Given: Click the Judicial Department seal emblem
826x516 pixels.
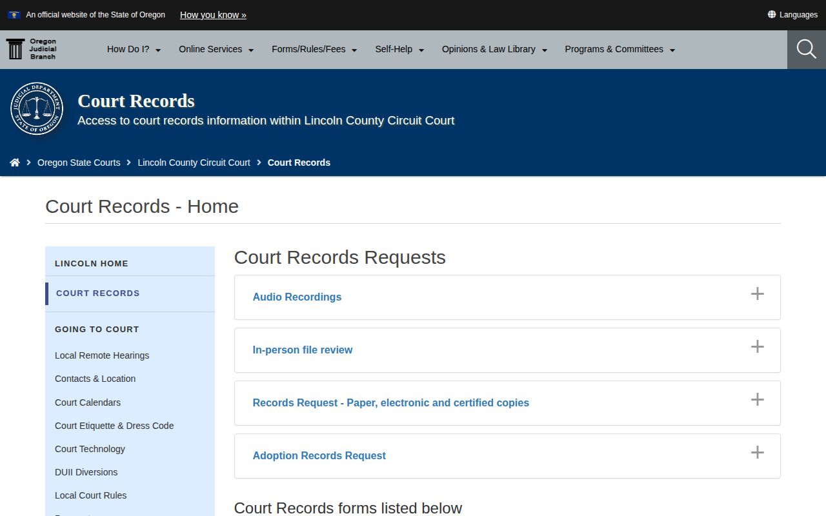Looking at the screenshot, I should click(37, 108).
